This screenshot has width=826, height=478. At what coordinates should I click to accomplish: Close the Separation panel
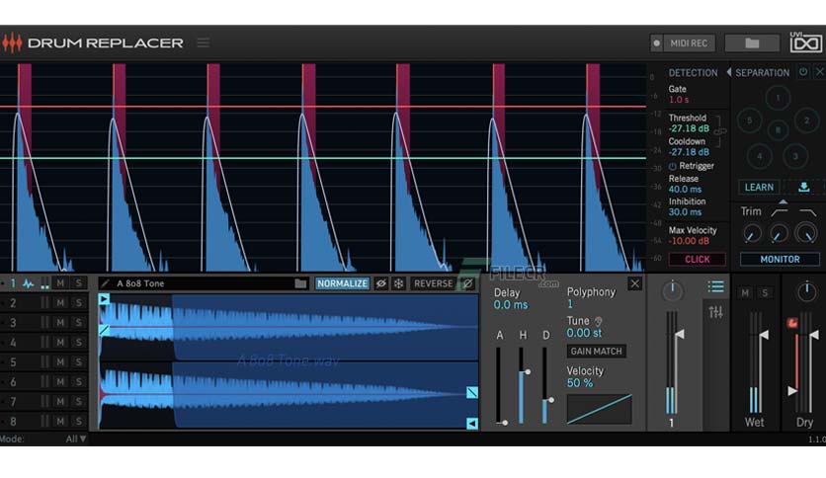(x=820, y=71)
